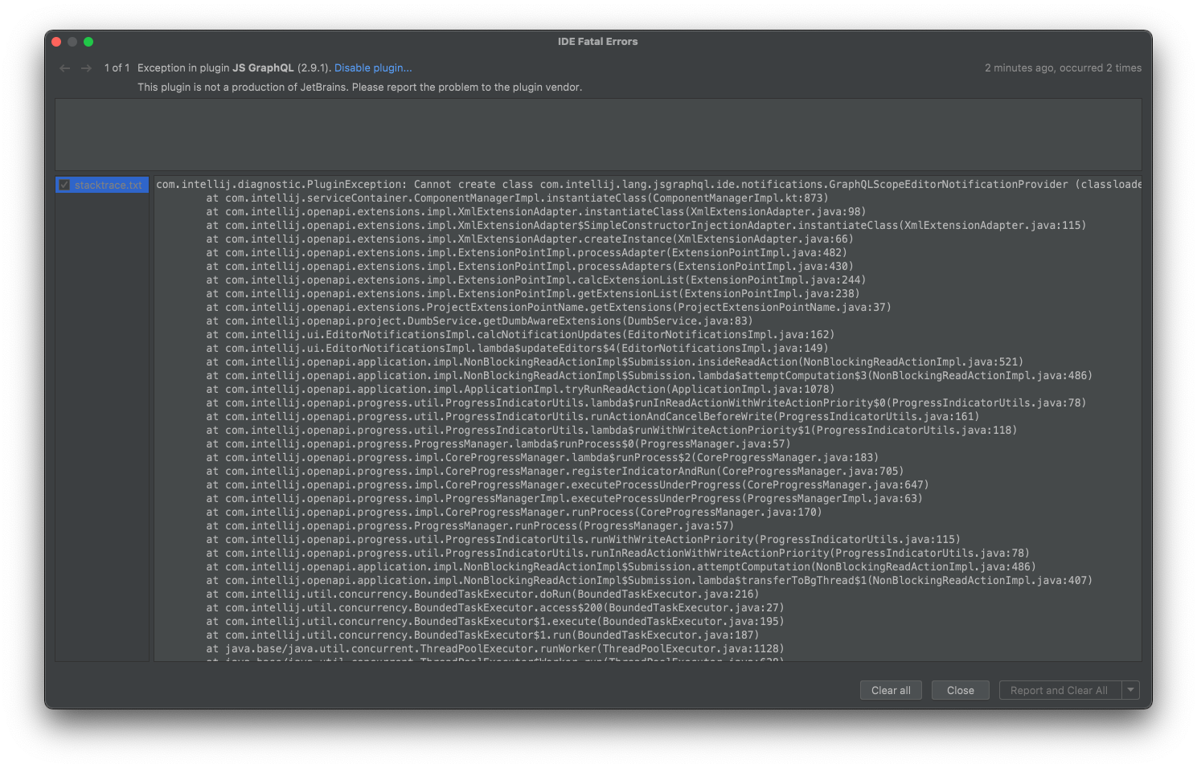Image resolution: width=1197 pixels, height=768 pixels.
Task: Close the IDE Fatal Errors dialog via Close button
Action: pos(960,690)
